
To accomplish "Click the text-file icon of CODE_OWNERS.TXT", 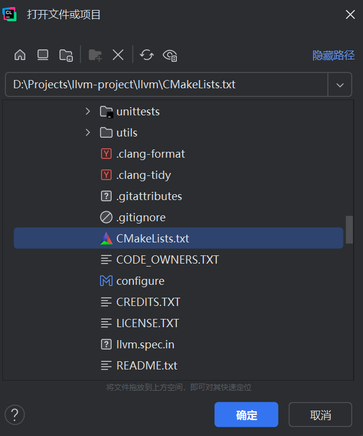I will [106, 259].
